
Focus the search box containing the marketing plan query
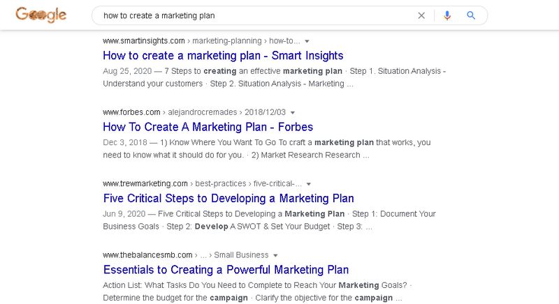(x=252, y=15)
